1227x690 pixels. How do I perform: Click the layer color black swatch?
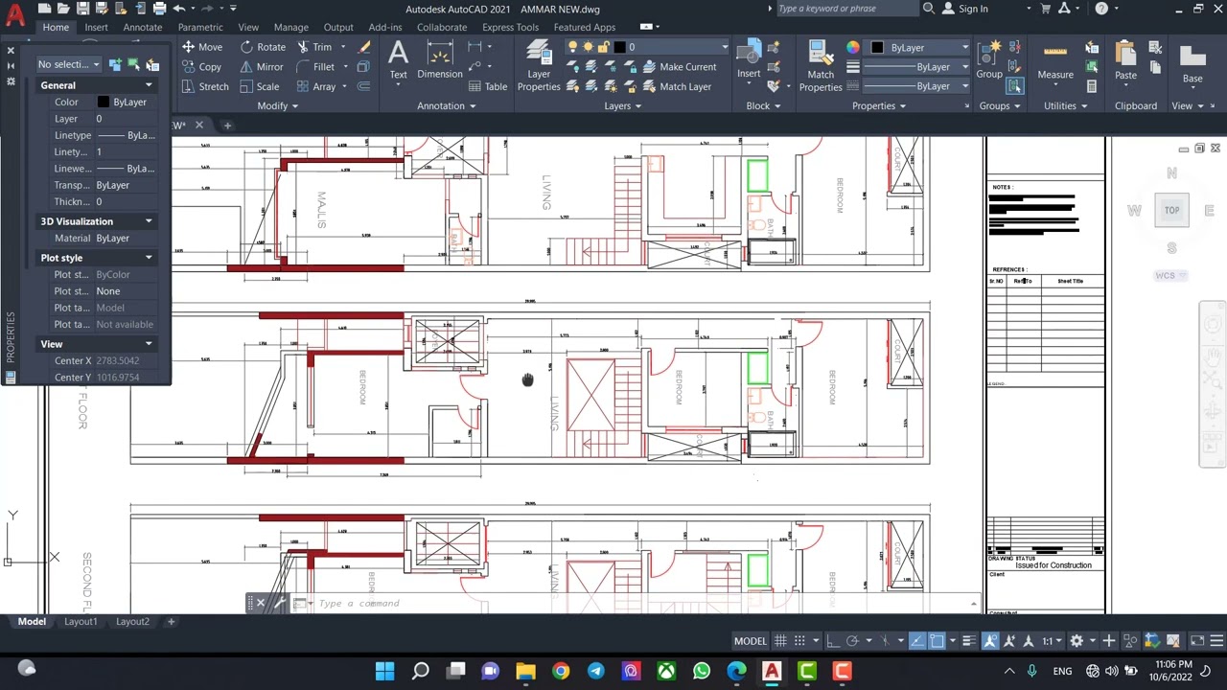tap(619, 47)
